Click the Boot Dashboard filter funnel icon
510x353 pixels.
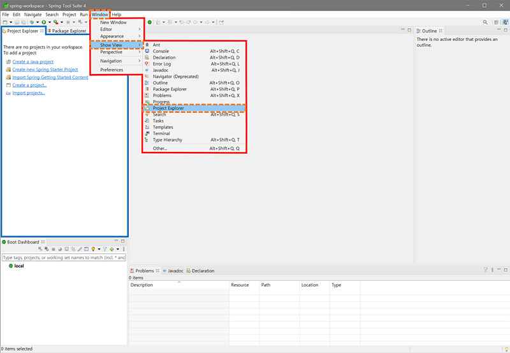click(x=105, y=249)
